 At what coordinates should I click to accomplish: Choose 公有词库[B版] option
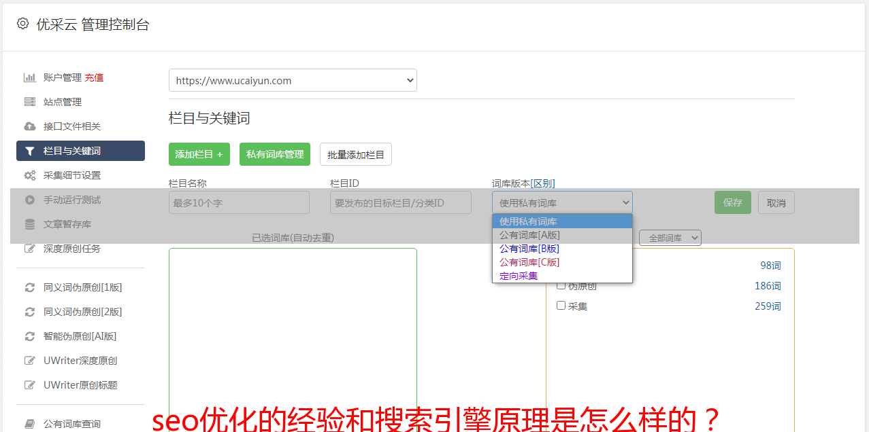click(x=562, y=249)
